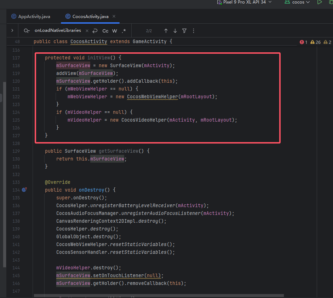Screen dimensions: 333x298
Task: Toggle whole Words (W) search option
Action: point(115,31)
